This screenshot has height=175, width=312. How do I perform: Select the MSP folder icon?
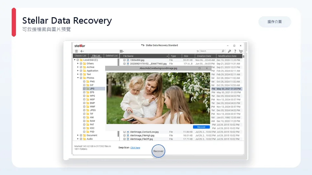coord(87,99)
